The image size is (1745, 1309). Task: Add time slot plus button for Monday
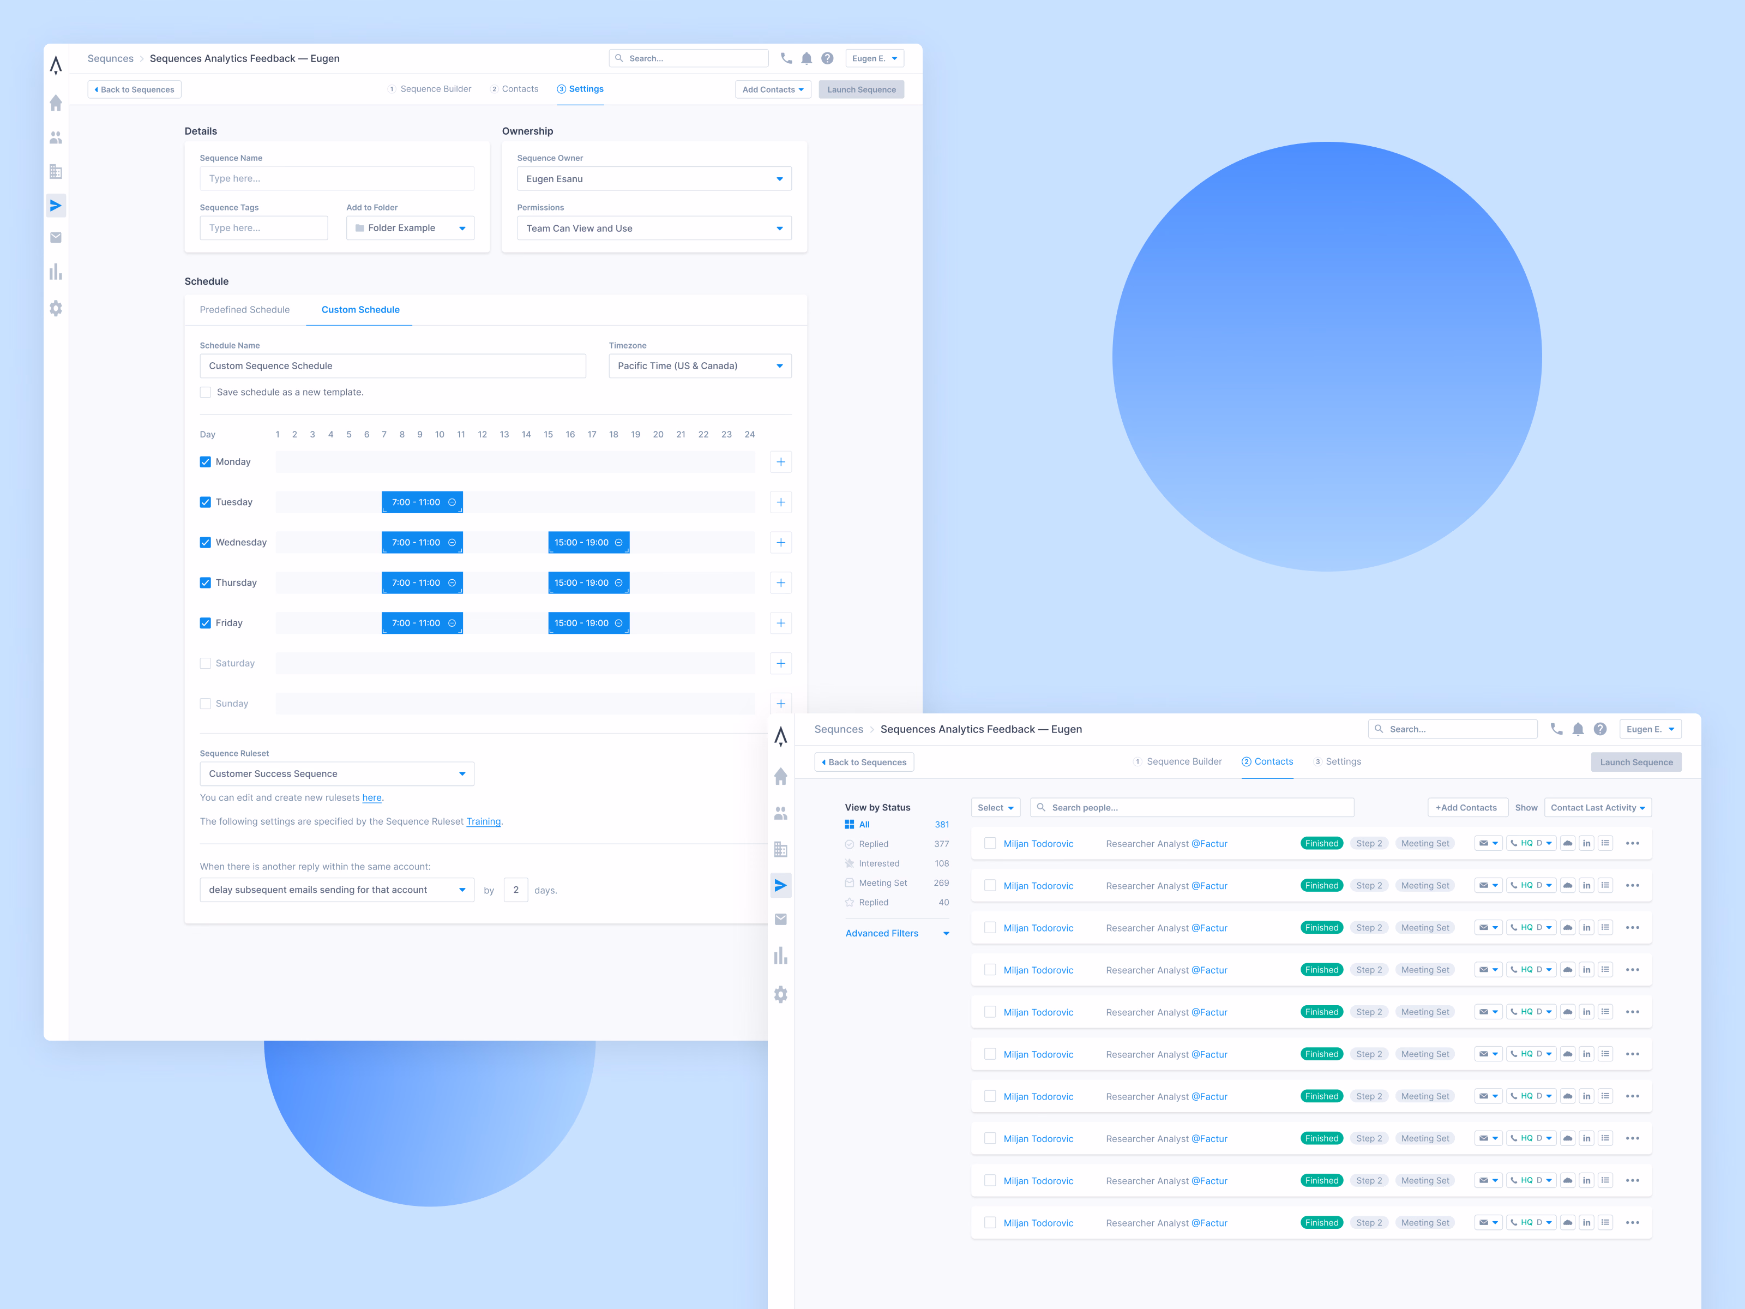pyautogui.click(x=780, y=461)
